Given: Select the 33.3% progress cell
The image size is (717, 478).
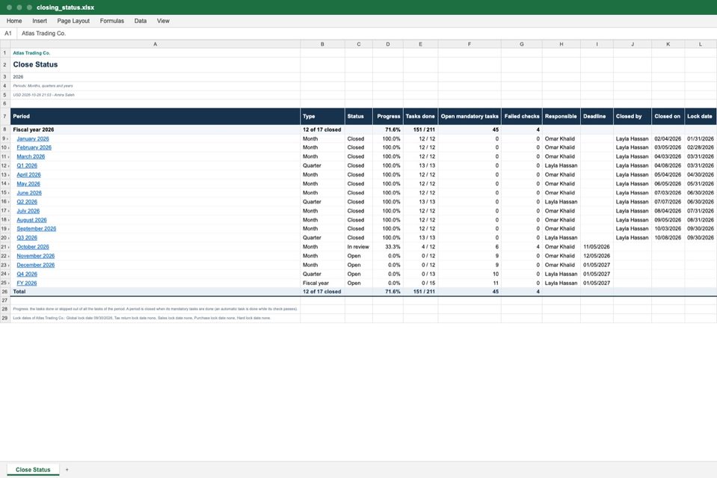Looking at the screenshot, I should click(388, 247).
